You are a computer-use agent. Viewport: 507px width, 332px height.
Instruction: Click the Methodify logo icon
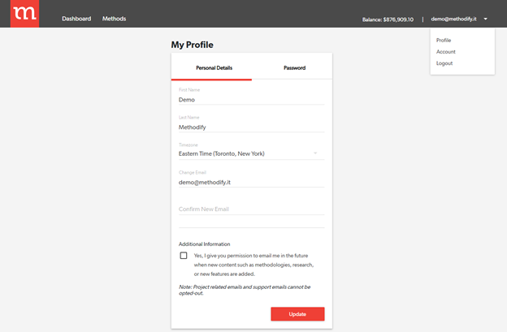tap(24, 14)
